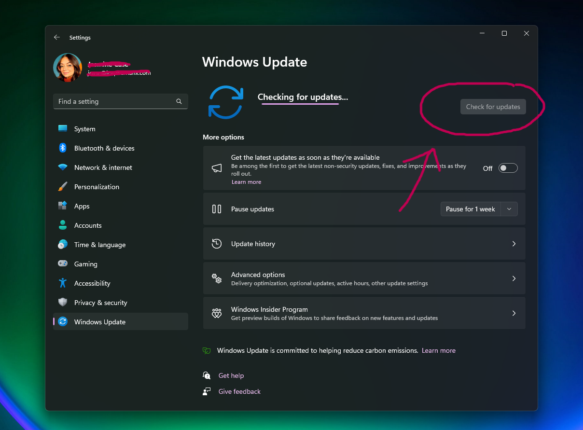This screenshot has width=583, height=430.
Task: Click the Windows Insider Program icon
Action: pyautogui.click(x=217, y=313)
